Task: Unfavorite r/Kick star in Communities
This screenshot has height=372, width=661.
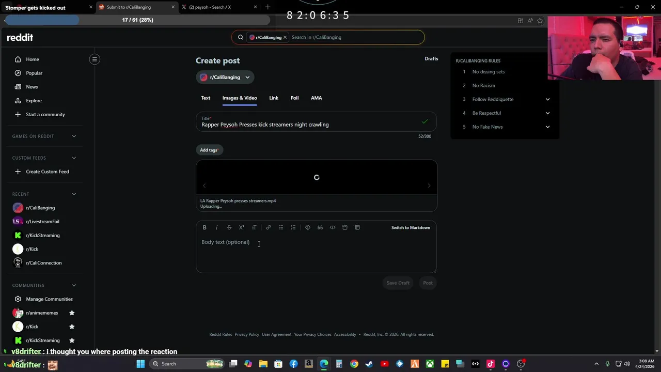Action: (x=72, y=327)
